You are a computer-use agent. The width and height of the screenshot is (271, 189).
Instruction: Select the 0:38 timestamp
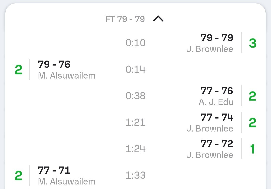(135, 96)
